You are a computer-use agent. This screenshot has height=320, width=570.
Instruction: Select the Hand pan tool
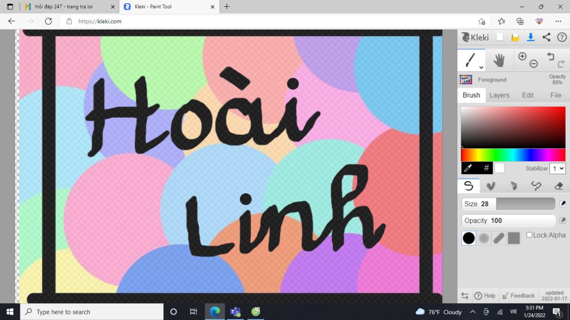(499, 60)
